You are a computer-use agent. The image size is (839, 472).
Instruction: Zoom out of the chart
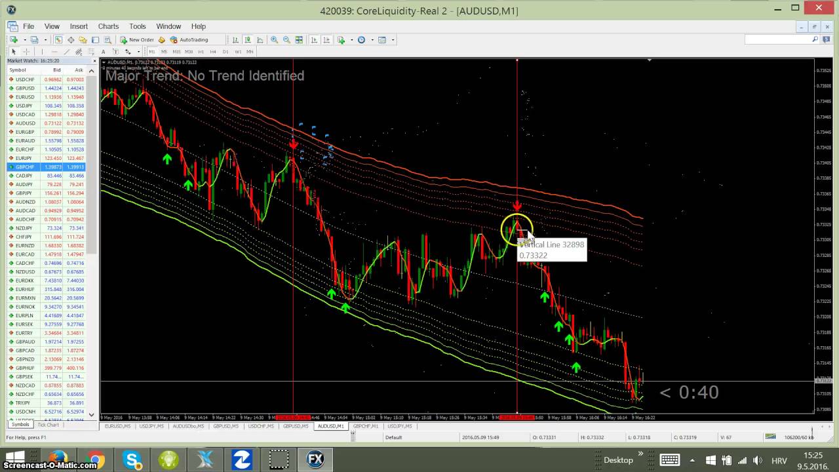pos(286,40)
